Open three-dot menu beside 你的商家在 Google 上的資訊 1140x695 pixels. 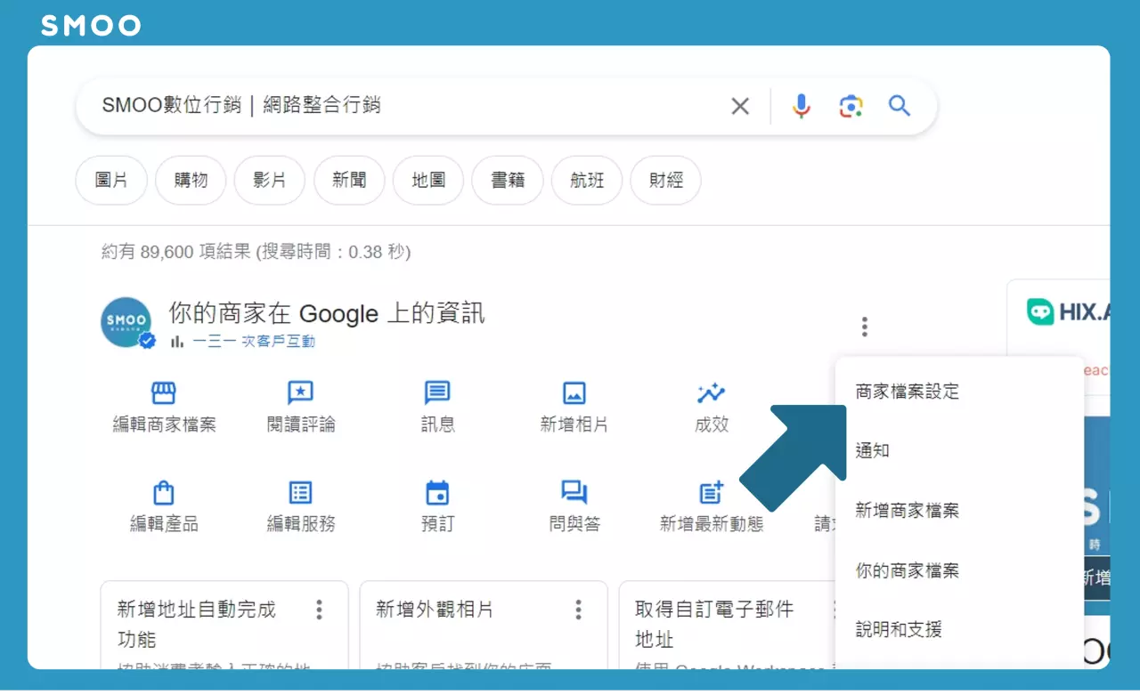[864, 327]
